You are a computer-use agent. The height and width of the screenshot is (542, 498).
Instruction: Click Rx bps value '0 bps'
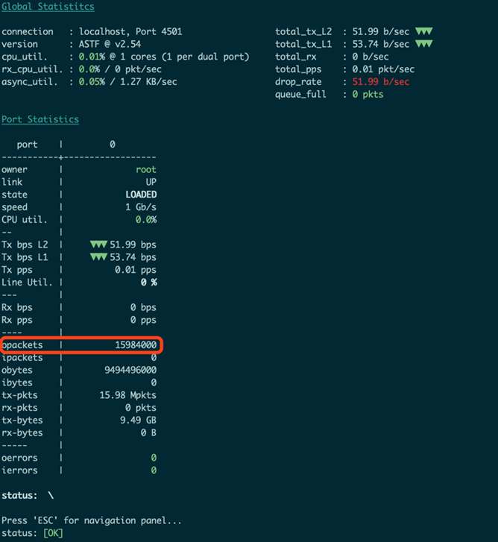click(143, 308)
